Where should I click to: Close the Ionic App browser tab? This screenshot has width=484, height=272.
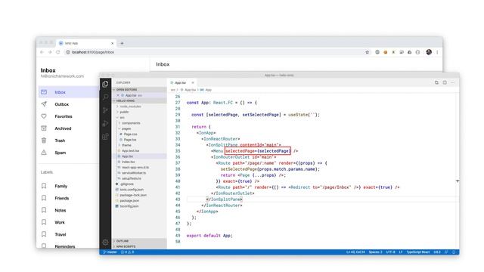tap(113, 43)
